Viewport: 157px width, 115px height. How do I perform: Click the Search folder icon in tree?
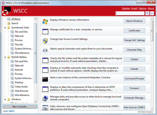coord(9,23)
